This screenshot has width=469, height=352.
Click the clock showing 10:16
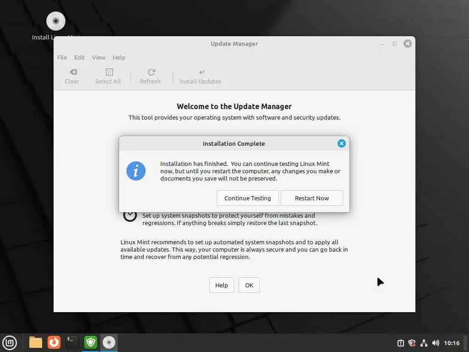click(452, 343)
